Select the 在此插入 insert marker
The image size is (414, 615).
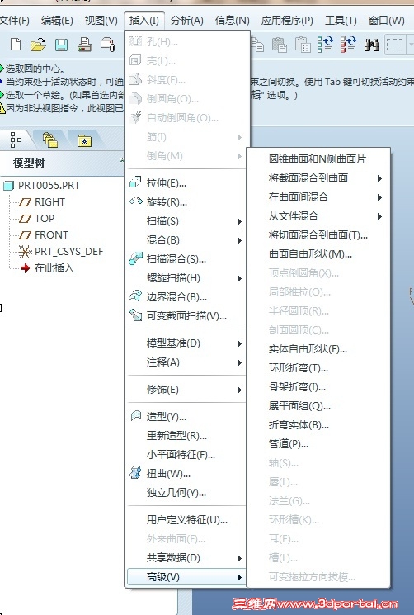pyautogui.click(x=54, y=268)
